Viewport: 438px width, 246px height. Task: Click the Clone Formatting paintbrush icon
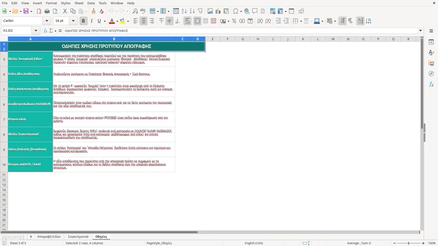93,11
